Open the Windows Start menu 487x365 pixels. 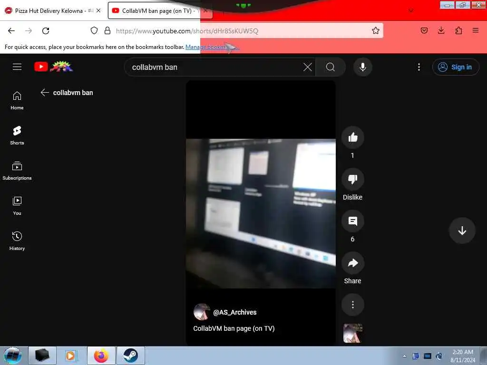point(12,355)
